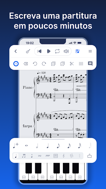Open the dynamics ppp tab
Screen dimensions: 106x189
(x=48, y=156)
